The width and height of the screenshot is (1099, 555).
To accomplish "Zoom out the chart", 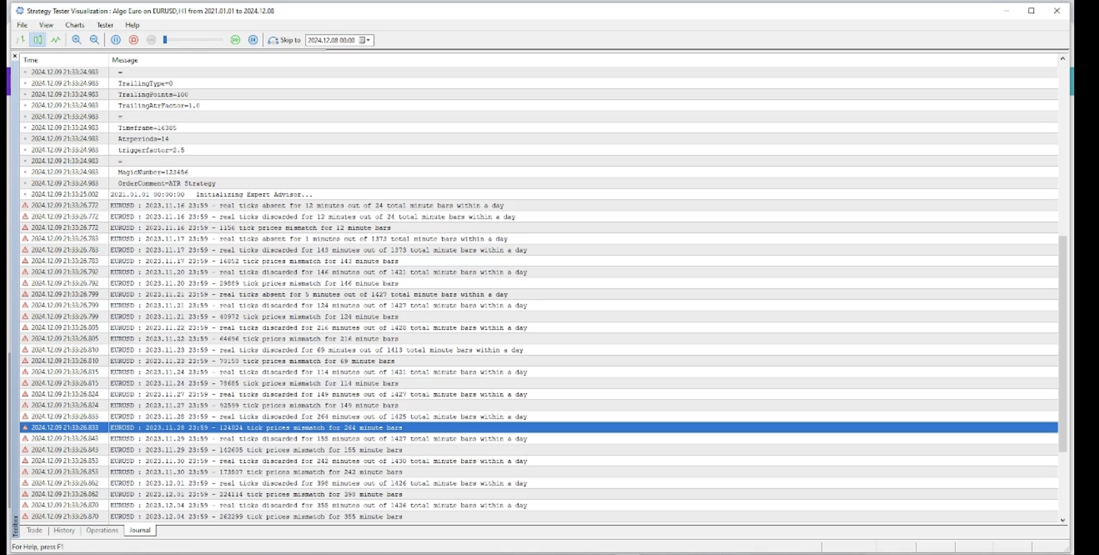I will [94, 40].
